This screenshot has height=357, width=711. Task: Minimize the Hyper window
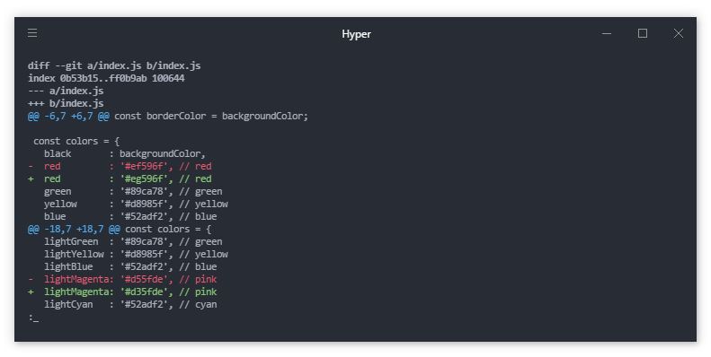click(x=606, y=33)
